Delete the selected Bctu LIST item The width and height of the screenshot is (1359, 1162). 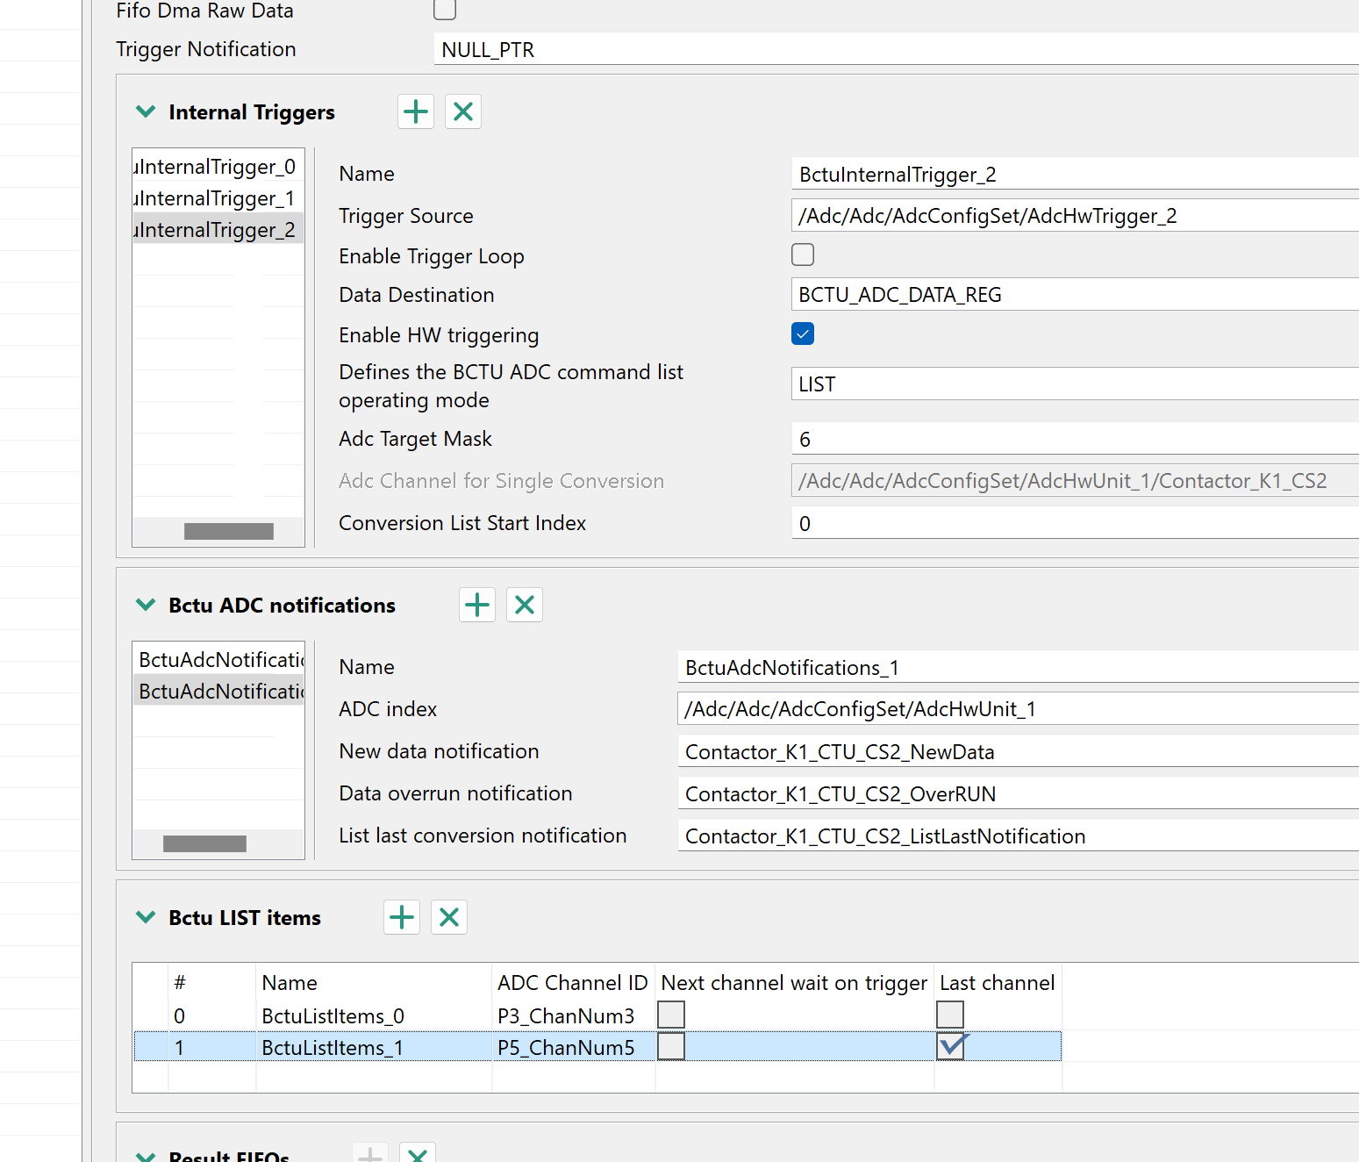[448, 917]
